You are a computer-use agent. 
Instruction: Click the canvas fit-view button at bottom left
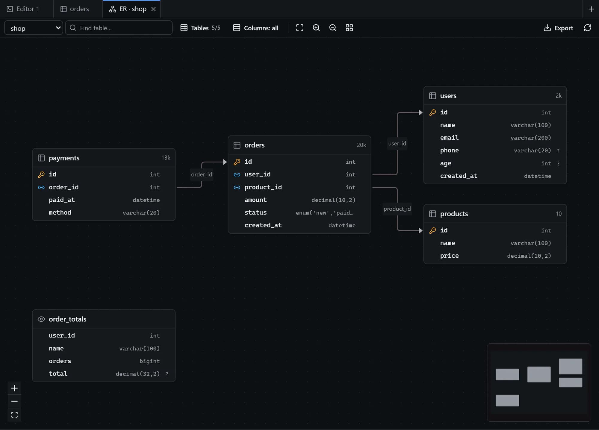coord(14,415)
